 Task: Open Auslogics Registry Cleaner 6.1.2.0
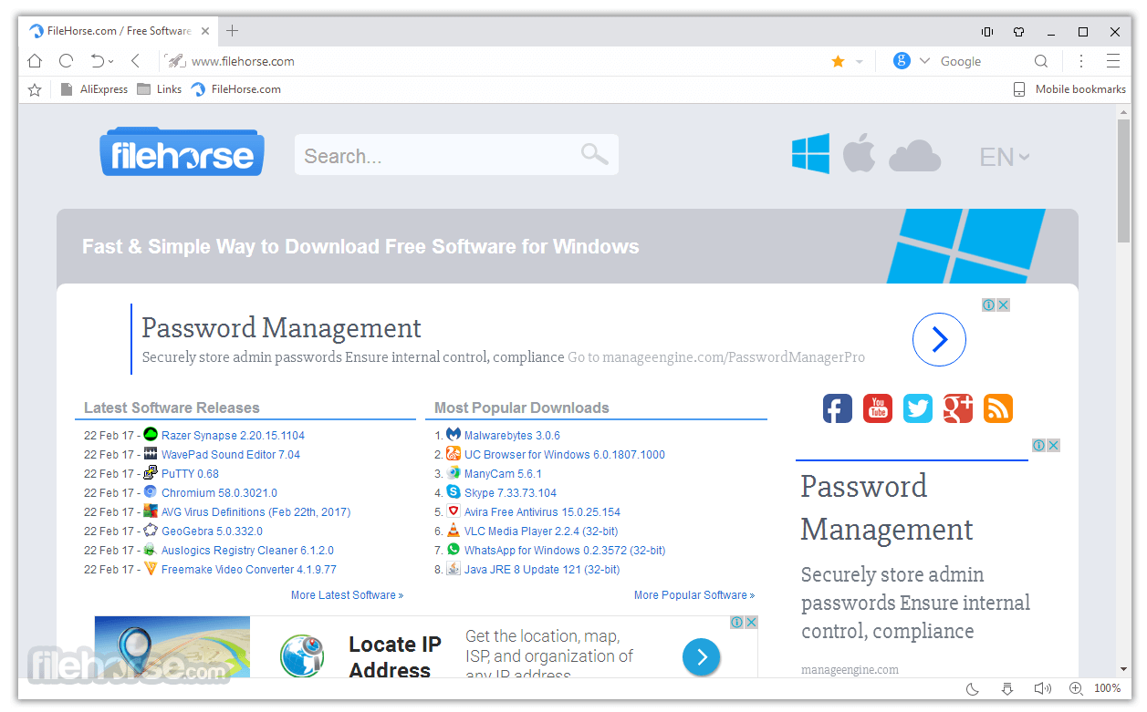click(x=247, y=551)
